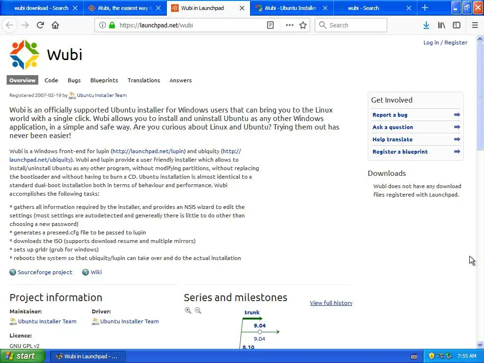This screenshot has width=484, height=363.
Task: Select the Overview project tab
Action: (22, 80)
